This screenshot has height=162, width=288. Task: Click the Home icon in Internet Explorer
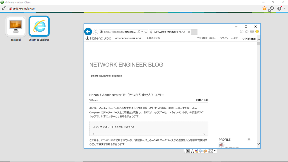click(242, 32)
